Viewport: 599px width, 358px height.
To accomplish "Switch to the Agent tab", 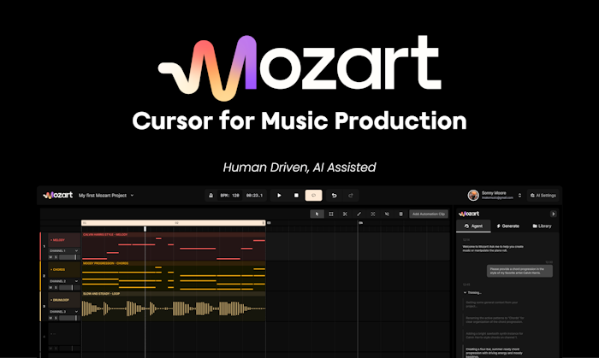I will tap(473, 226).
